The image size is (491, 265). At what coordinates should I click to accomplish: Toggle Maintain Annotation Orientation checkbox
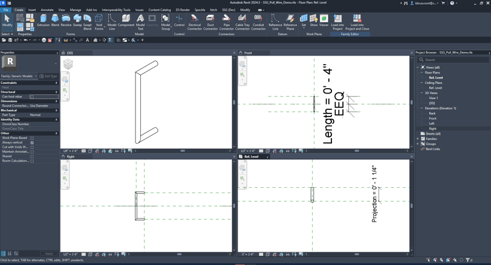[x=32, y=152]
